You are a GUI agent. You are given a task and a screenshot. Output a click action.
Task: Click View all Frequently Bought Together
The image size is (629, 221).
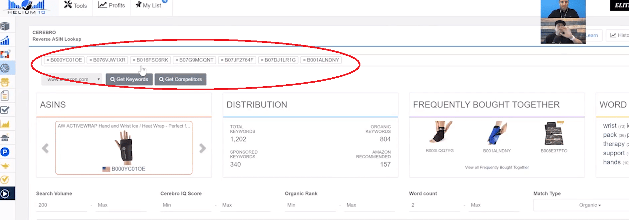[497, 167]
